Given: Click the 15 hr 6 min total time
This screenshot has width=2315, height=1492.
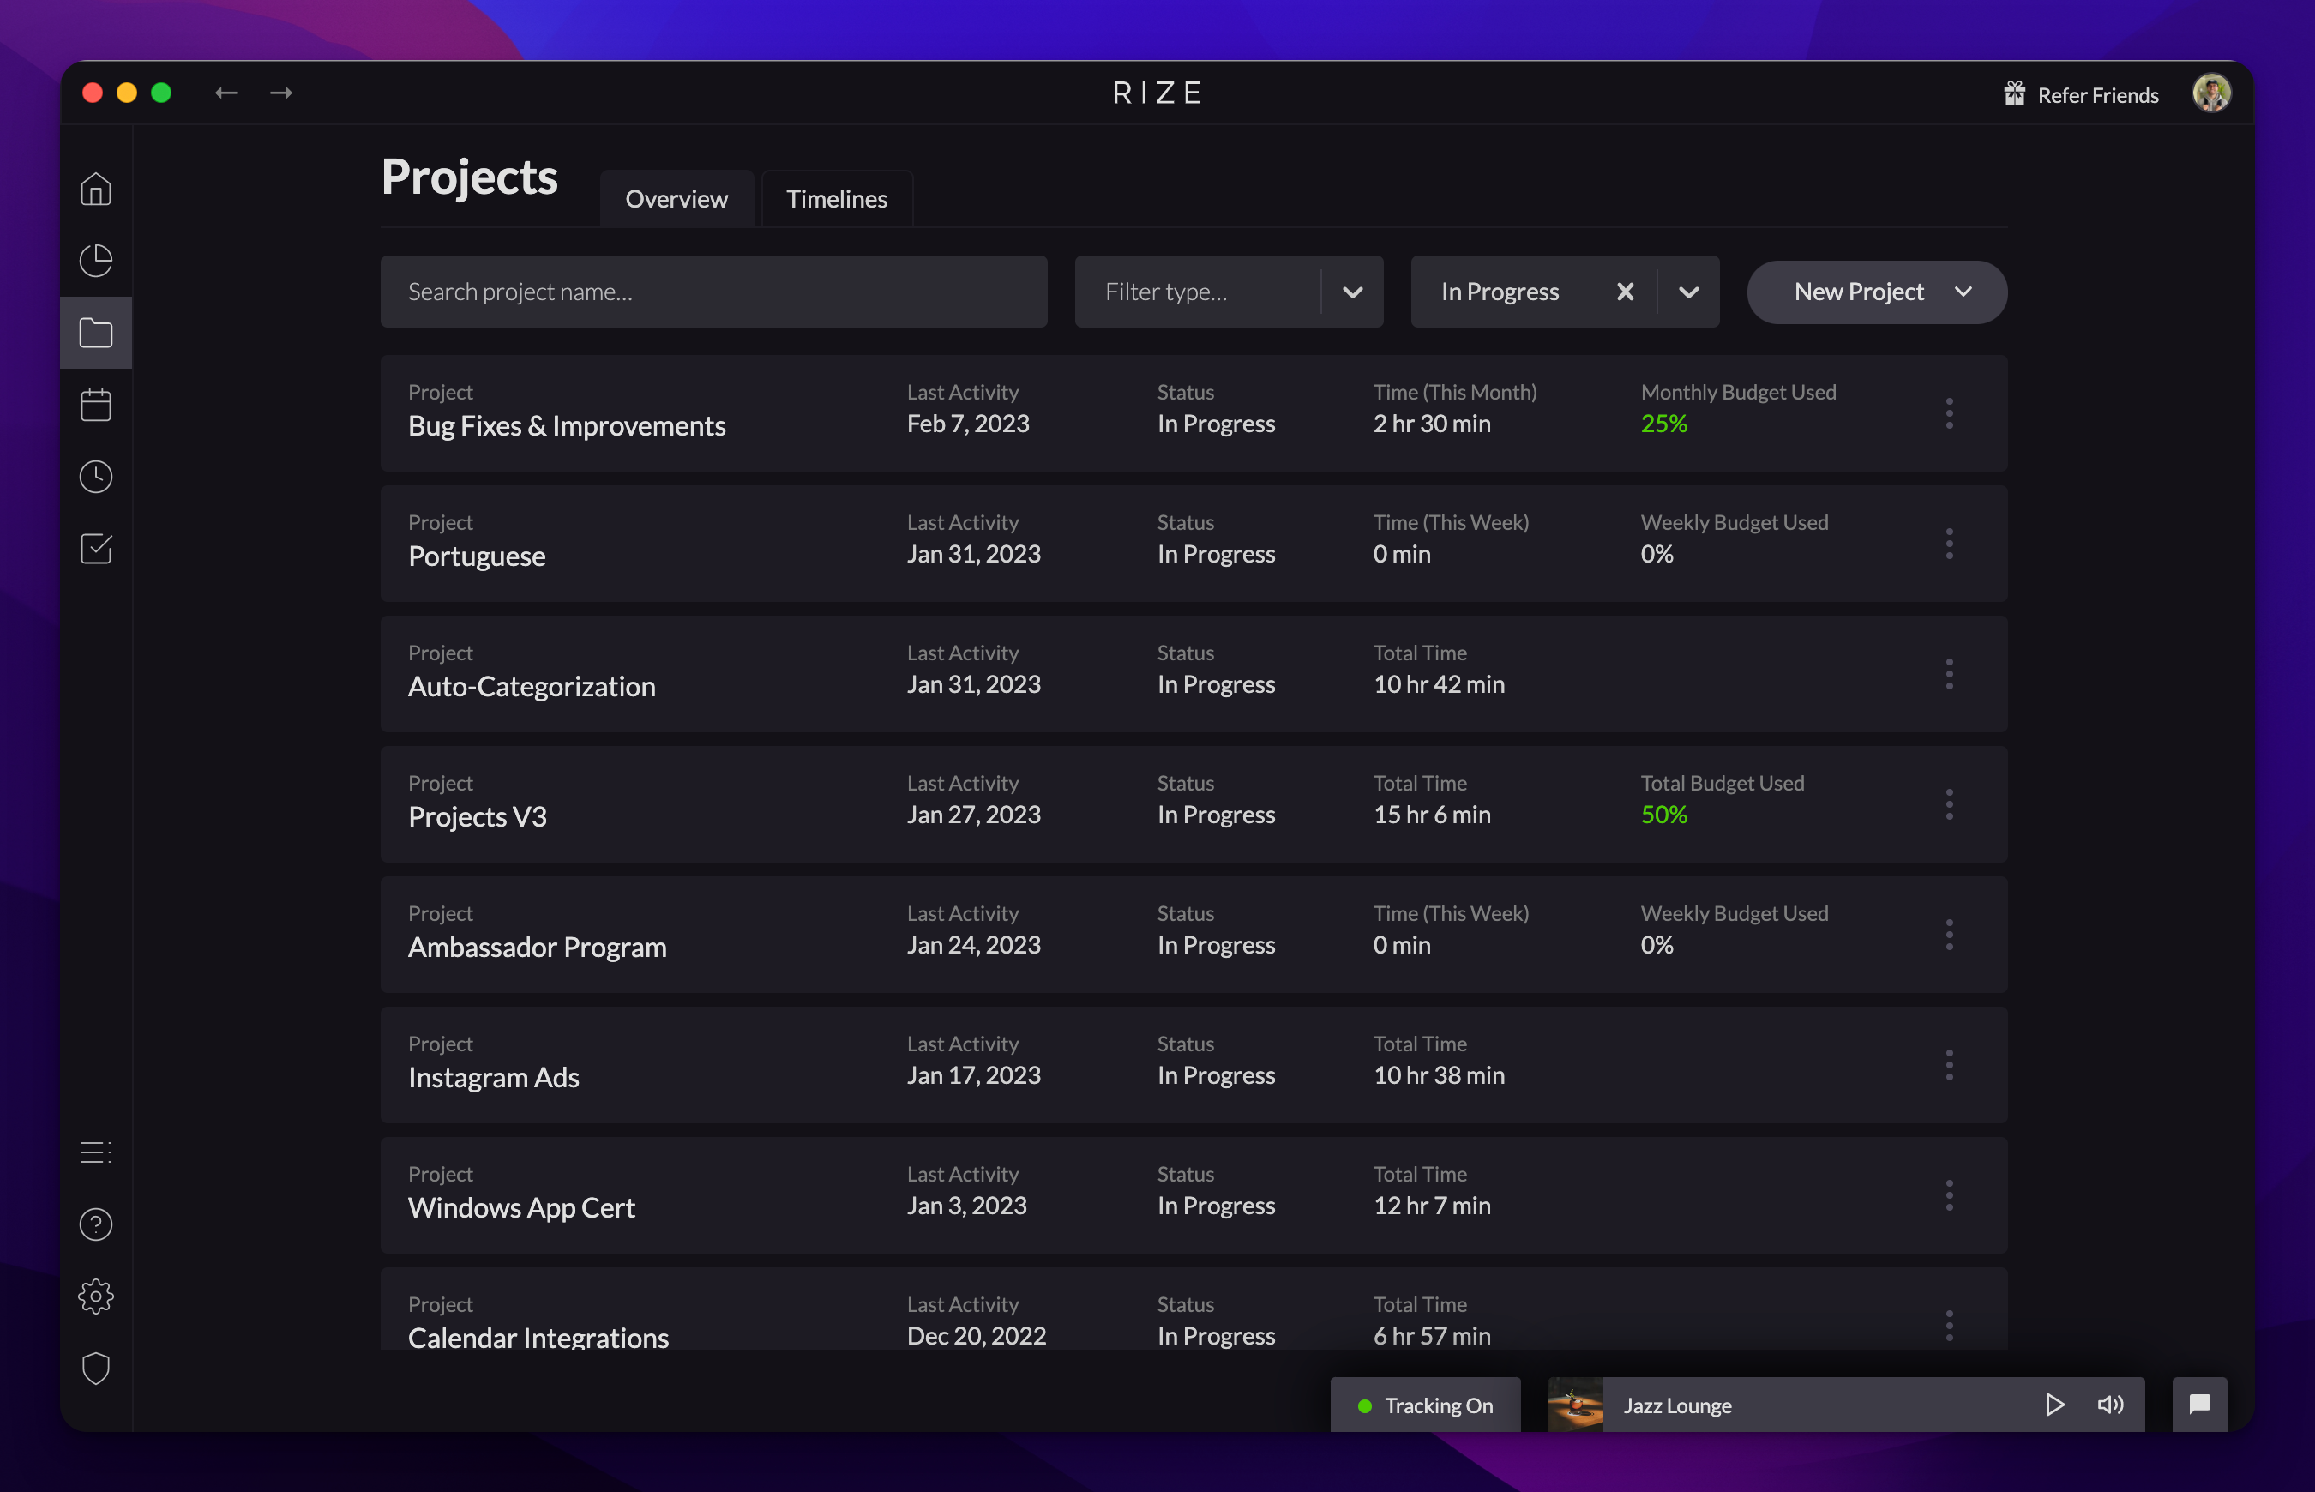Looking at the screenshot, I should [1432, 815].
